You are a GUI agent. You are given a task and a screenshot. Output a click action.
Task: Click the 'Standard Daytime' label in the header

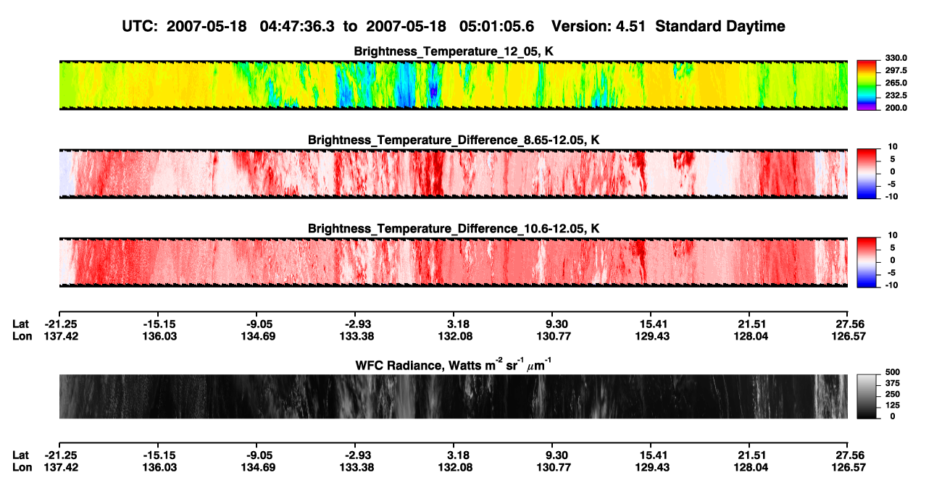(x=722, y=27)
